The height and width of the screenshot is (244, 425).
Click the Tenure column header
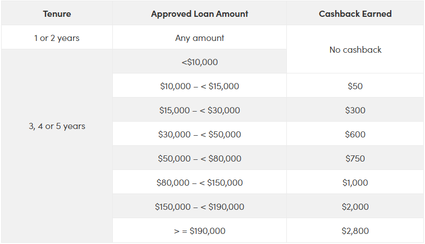[57, 14]
